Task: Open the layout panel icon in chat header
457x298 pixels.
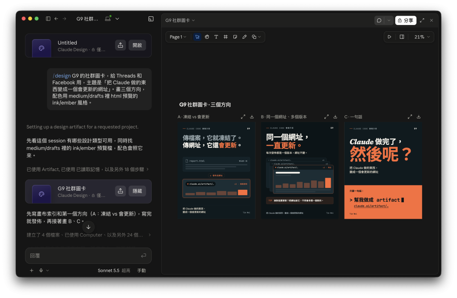Action: pyautogui.click(x=151, y=19)
